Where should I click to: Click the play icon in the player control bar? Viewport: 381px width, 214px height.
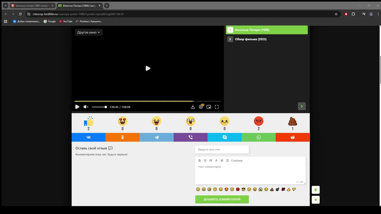pyautogui.click(x=77, y=107)
